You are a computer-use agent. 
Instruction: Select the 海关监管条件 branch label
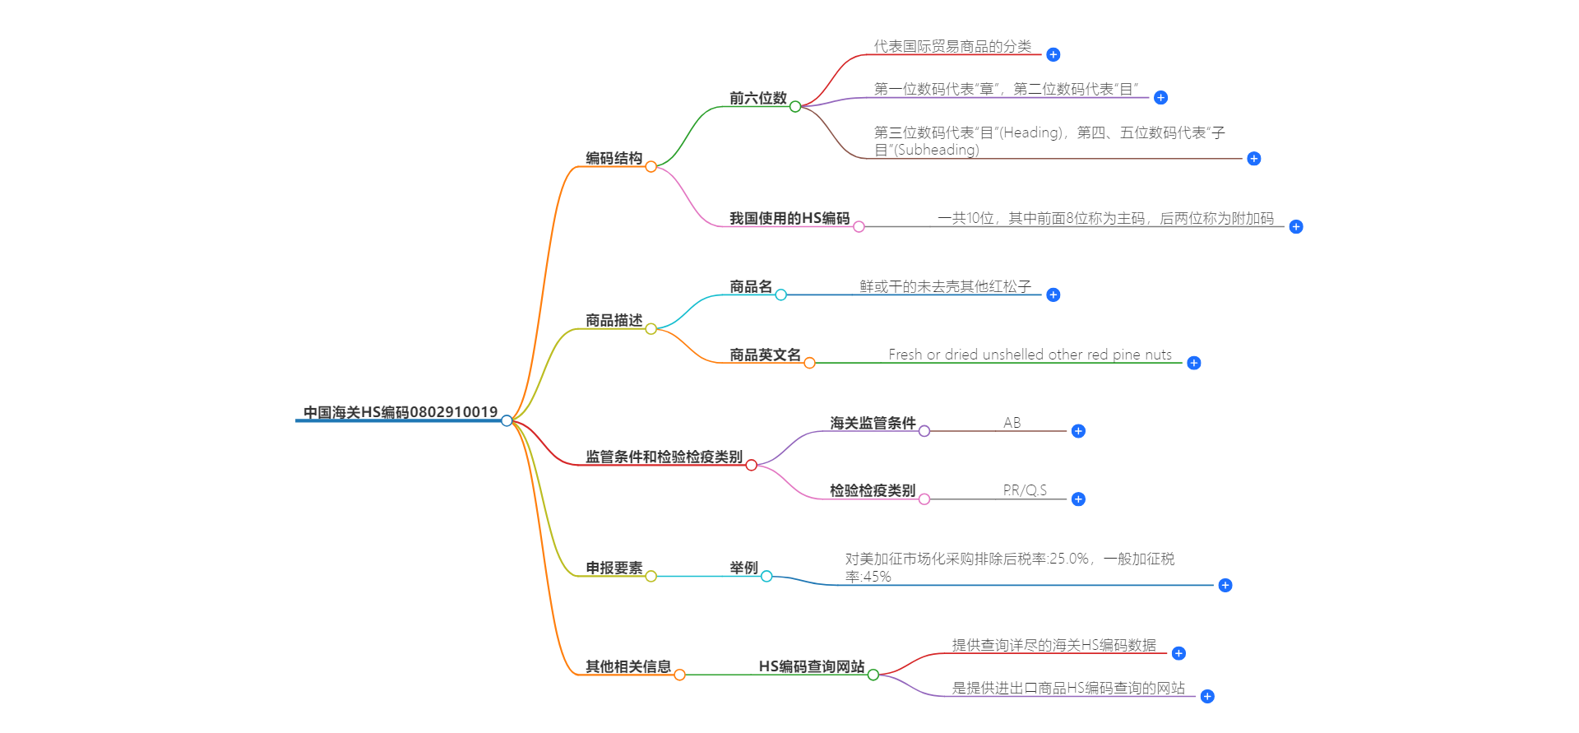point(873,423)
